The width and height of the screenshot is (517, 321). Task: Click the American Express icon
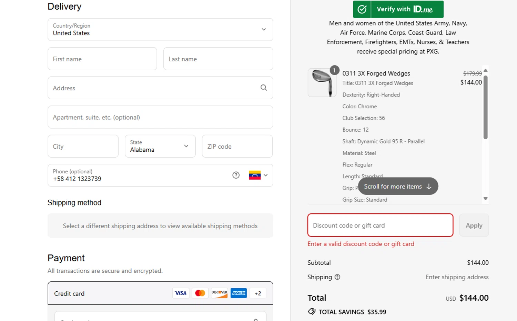tap(239, 293)
